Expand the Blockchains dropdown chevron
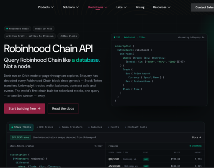This screenshot has width=214, height=168. tap(106, 7)
